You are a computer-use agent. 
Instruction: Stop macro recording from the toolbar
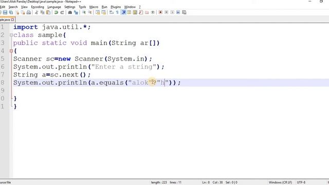pyautogui.click(x=167, y=12)
